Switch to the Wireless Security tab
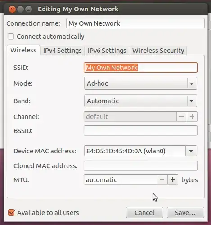Image resolution: width=211 pixels, height=225 pixels. pyautogui.click(x=158, y=51)
